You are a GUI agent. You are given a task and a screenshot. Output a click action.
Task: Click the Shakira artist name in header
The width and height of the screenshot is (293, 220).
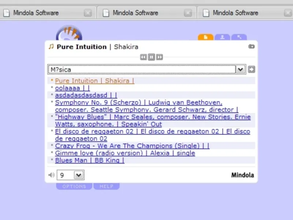[x=126, y=47]
